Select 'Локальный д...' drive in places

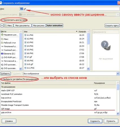coord(10,46)
